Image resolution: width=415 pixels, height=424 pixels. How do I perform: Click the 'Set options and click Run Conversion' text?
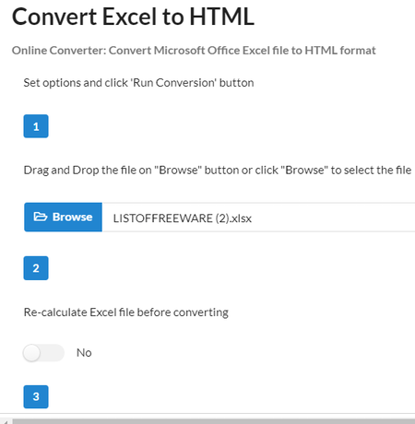138,83
